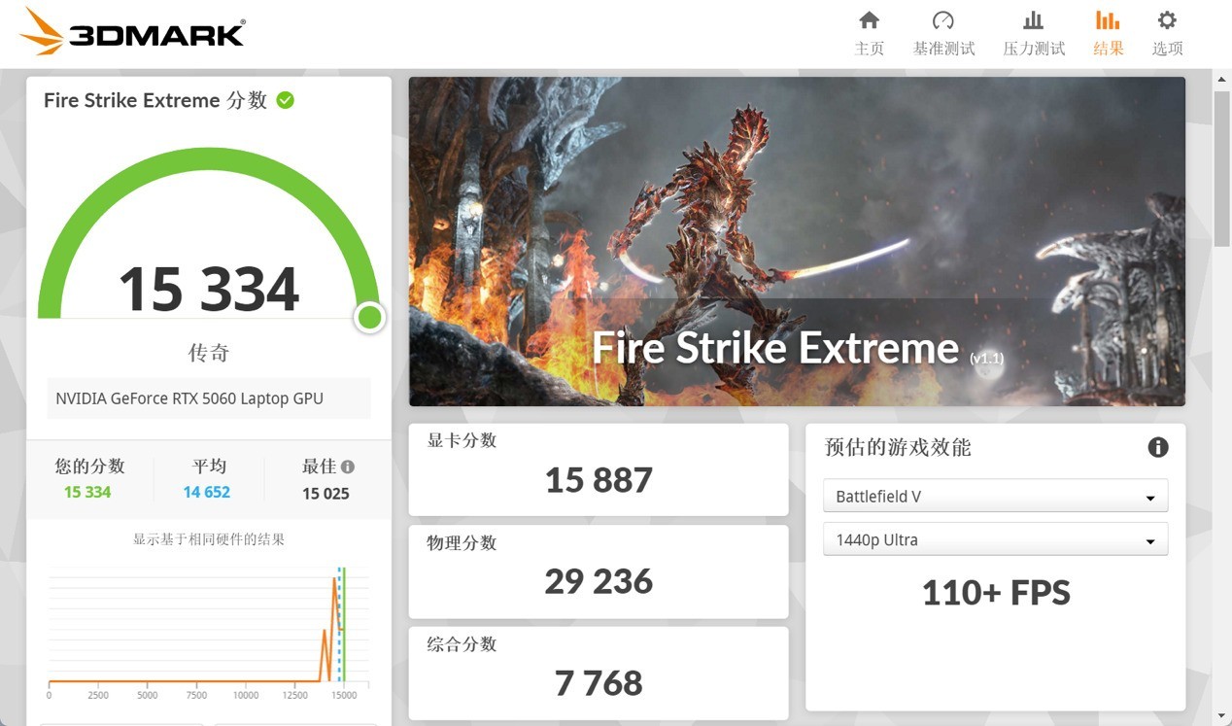Open the 结果 results tab
This screenshot has width=1232, height=726.
click(1108, 34)
